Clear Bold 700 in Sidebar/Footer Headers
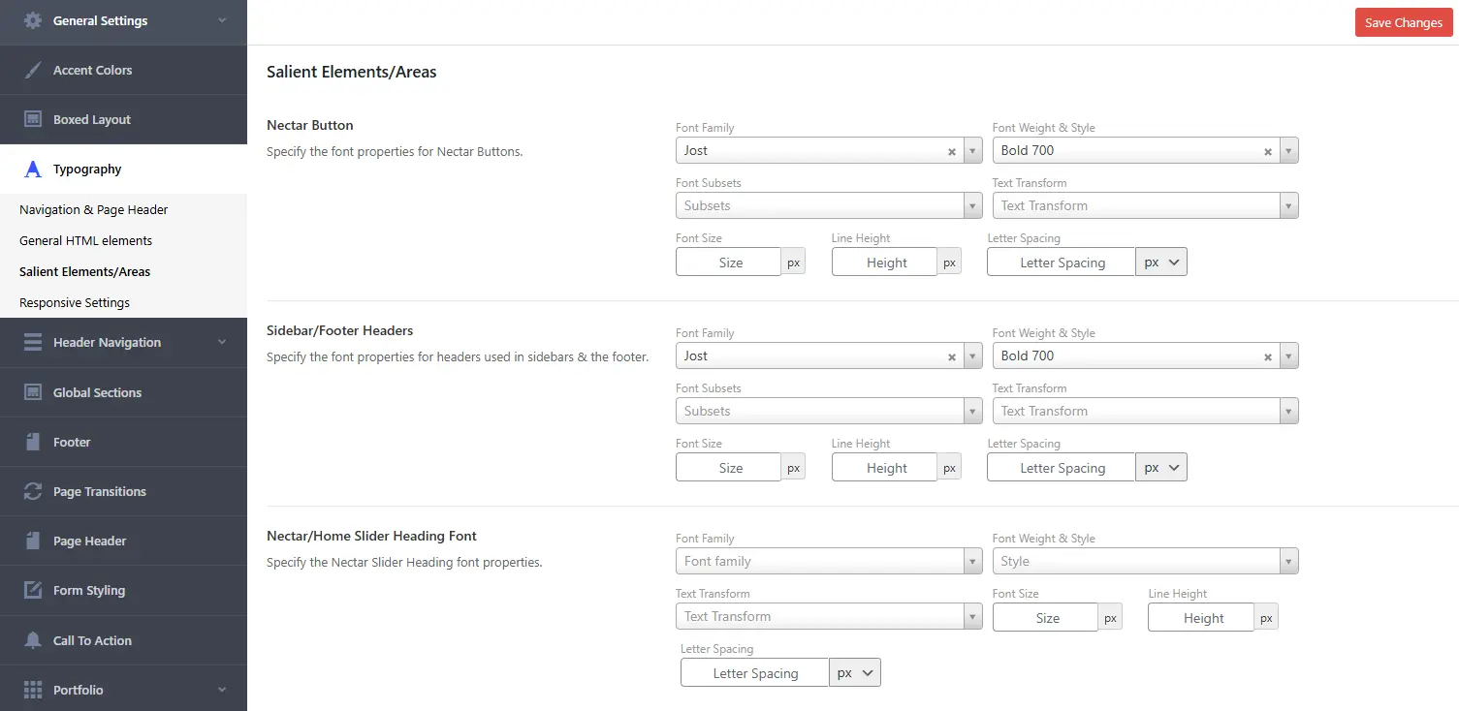This screenshot has height=711, width=1459. tap(1268, 356)
